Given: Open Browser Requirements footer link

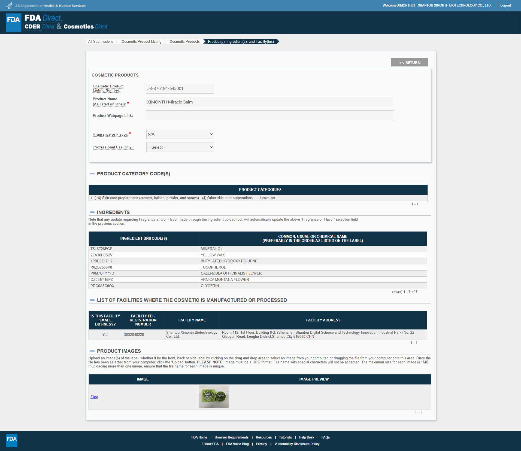Looking at the screenshot, I should 231,437.
